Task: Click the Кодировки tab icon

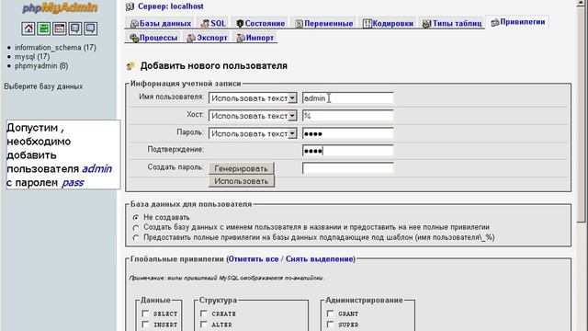Action: (x=367, y=24)
